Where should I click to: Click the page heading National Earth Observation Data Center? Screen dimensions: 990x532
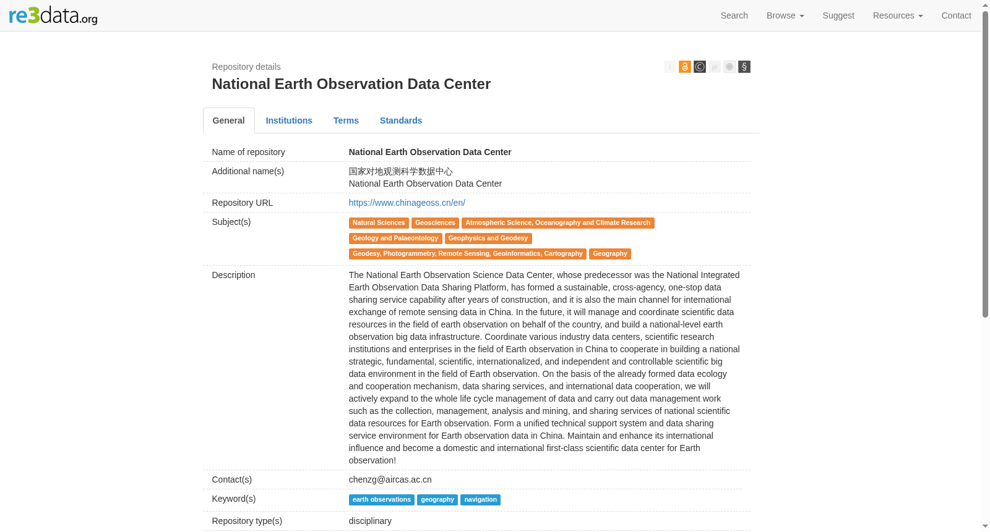pyautogui.click(x=351, y=84)
